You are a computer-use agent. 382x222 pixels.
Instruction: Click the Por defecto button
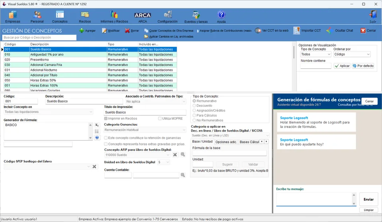click(x=363, y=66)
